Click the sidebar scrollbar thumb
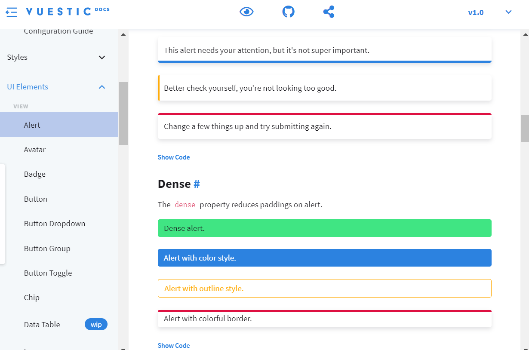This screenshot has width=529, height=350. [123, 114]
